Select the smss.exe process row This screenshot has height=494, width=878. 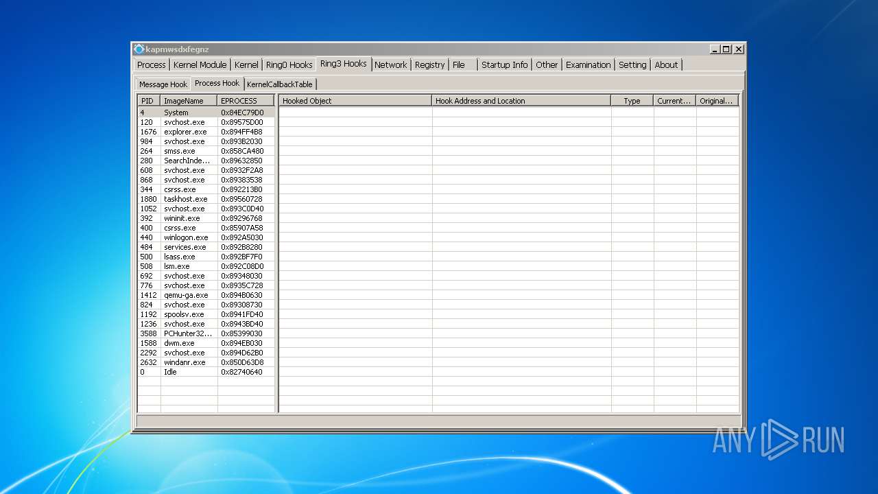click(x=206, y=151)
